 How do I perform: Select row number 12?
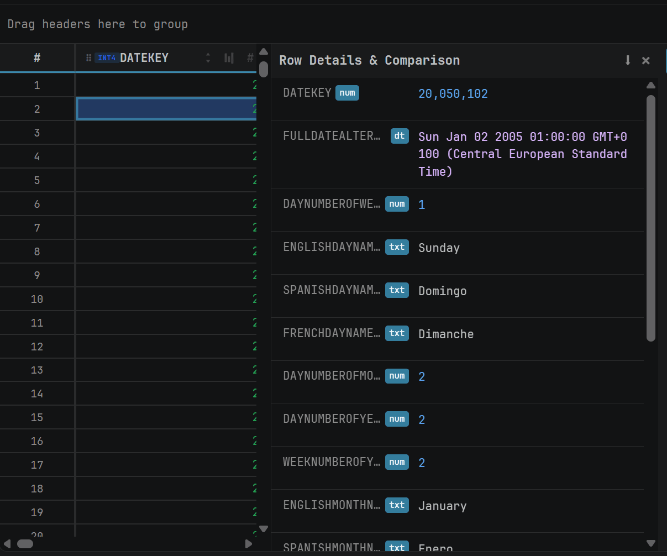coord(37,347)
